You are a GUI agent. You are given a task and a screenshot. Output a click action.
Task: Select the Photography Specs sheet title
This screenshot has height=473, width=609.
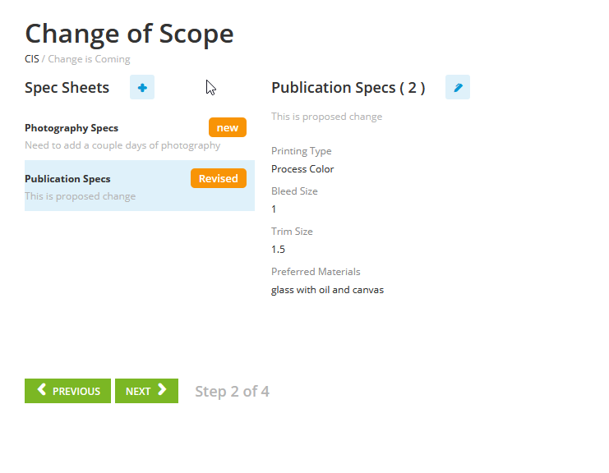[72, 128]
